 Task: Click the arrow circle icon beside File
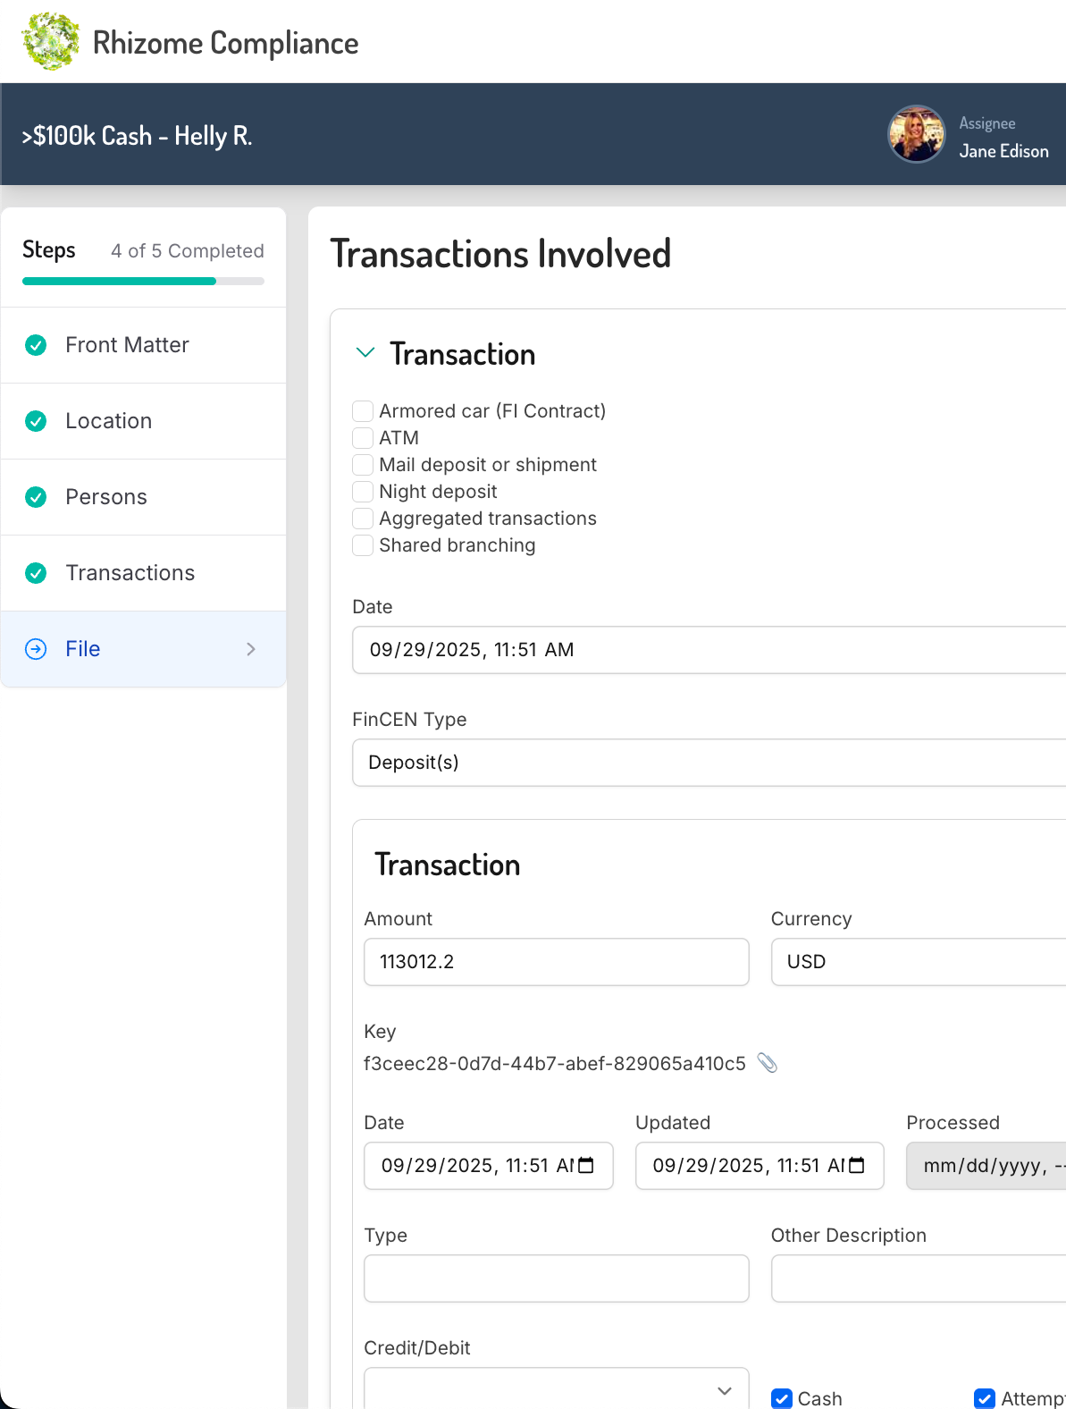coord(36,649)
